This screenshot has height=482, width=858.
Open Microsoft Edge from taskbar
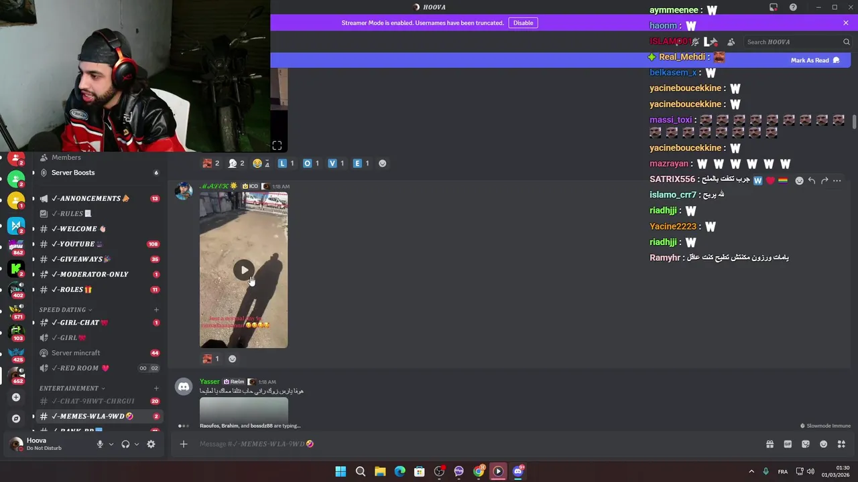(400, 471)
